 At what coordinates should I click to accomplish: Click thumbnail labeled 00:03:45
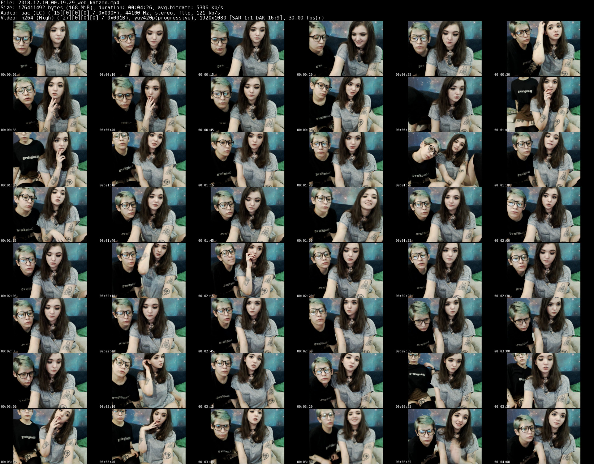(247, 436)
